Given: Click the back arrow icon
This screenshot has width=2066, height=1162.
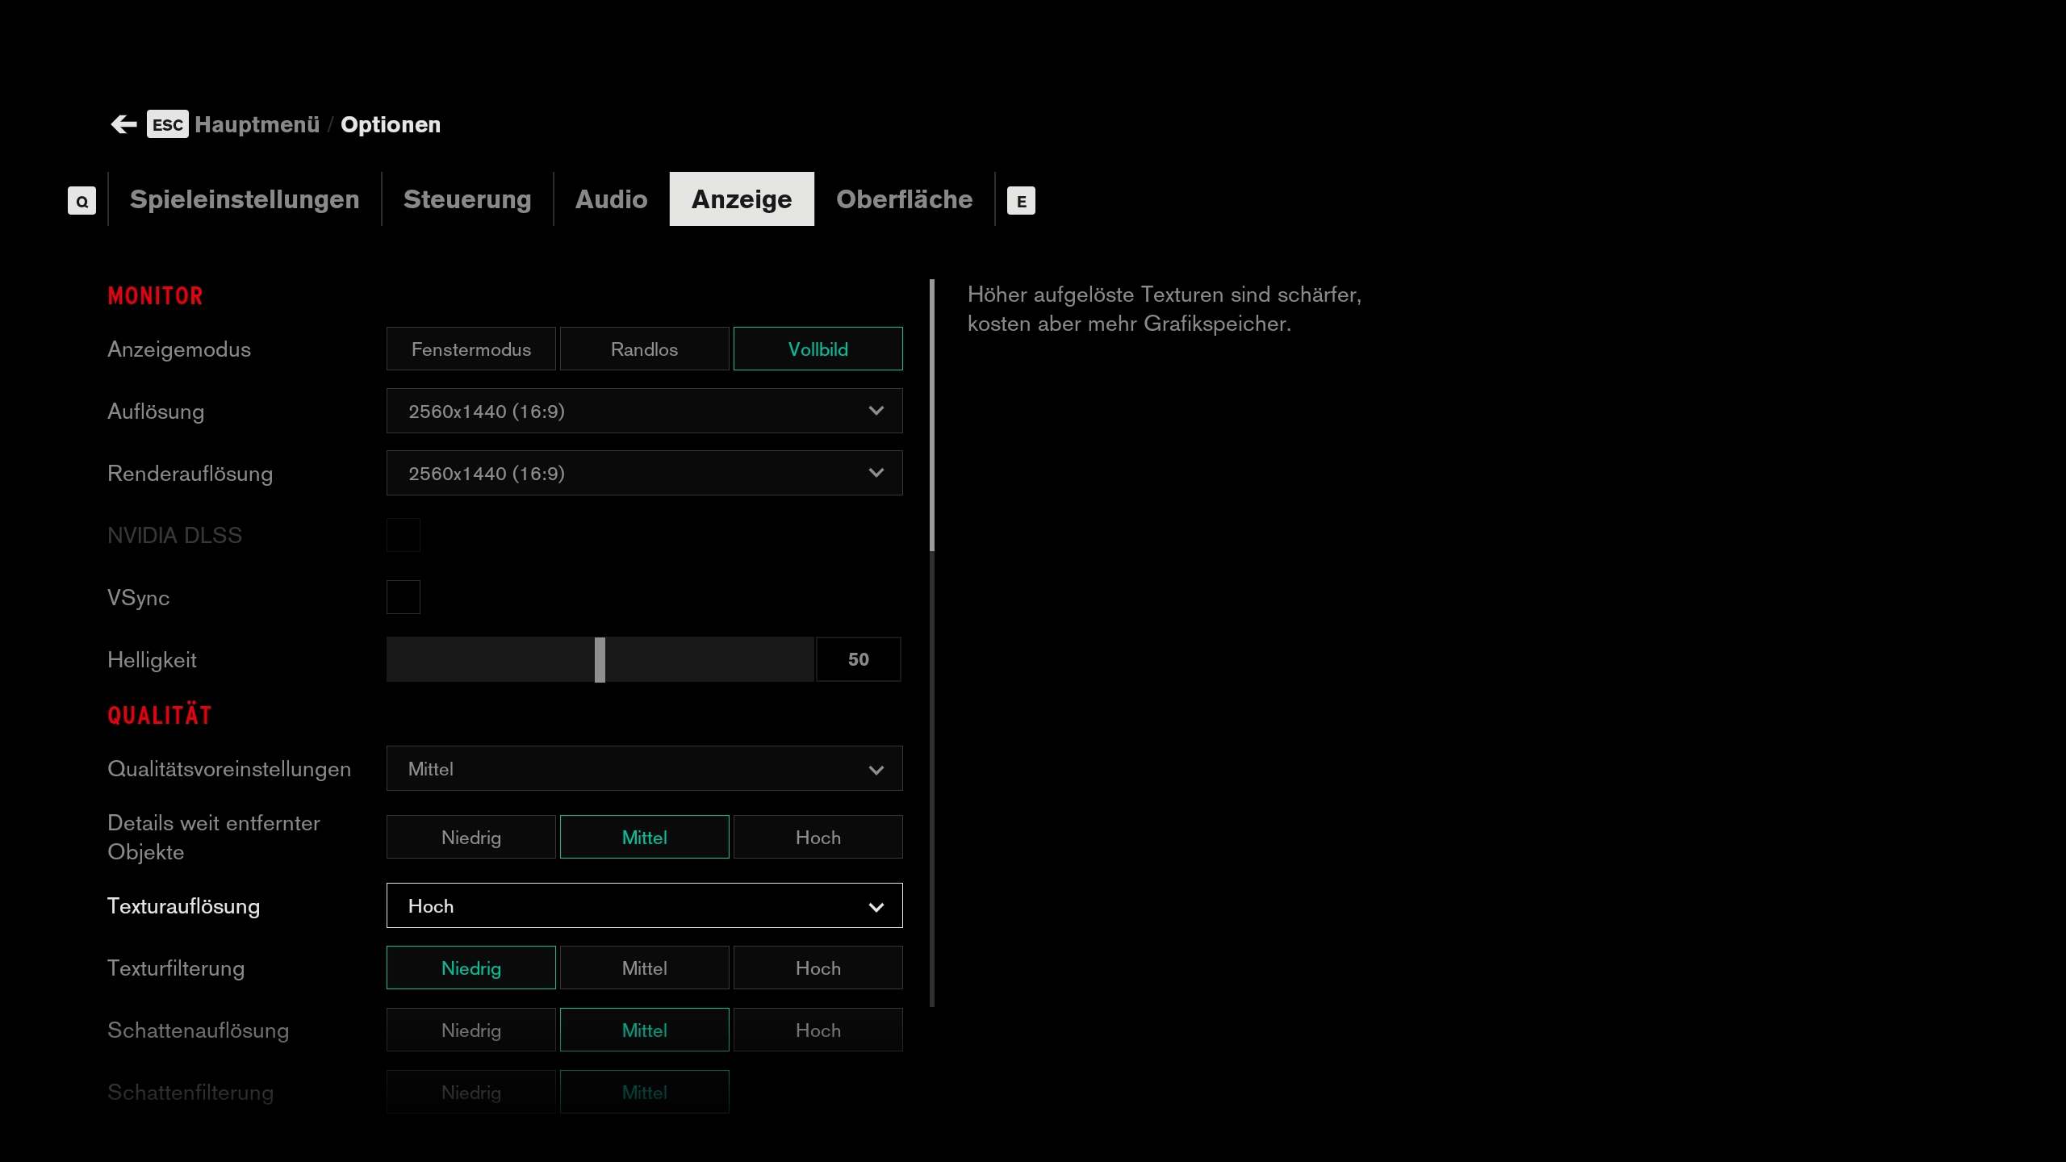Looking at the screenshot, I should (123, 124).
